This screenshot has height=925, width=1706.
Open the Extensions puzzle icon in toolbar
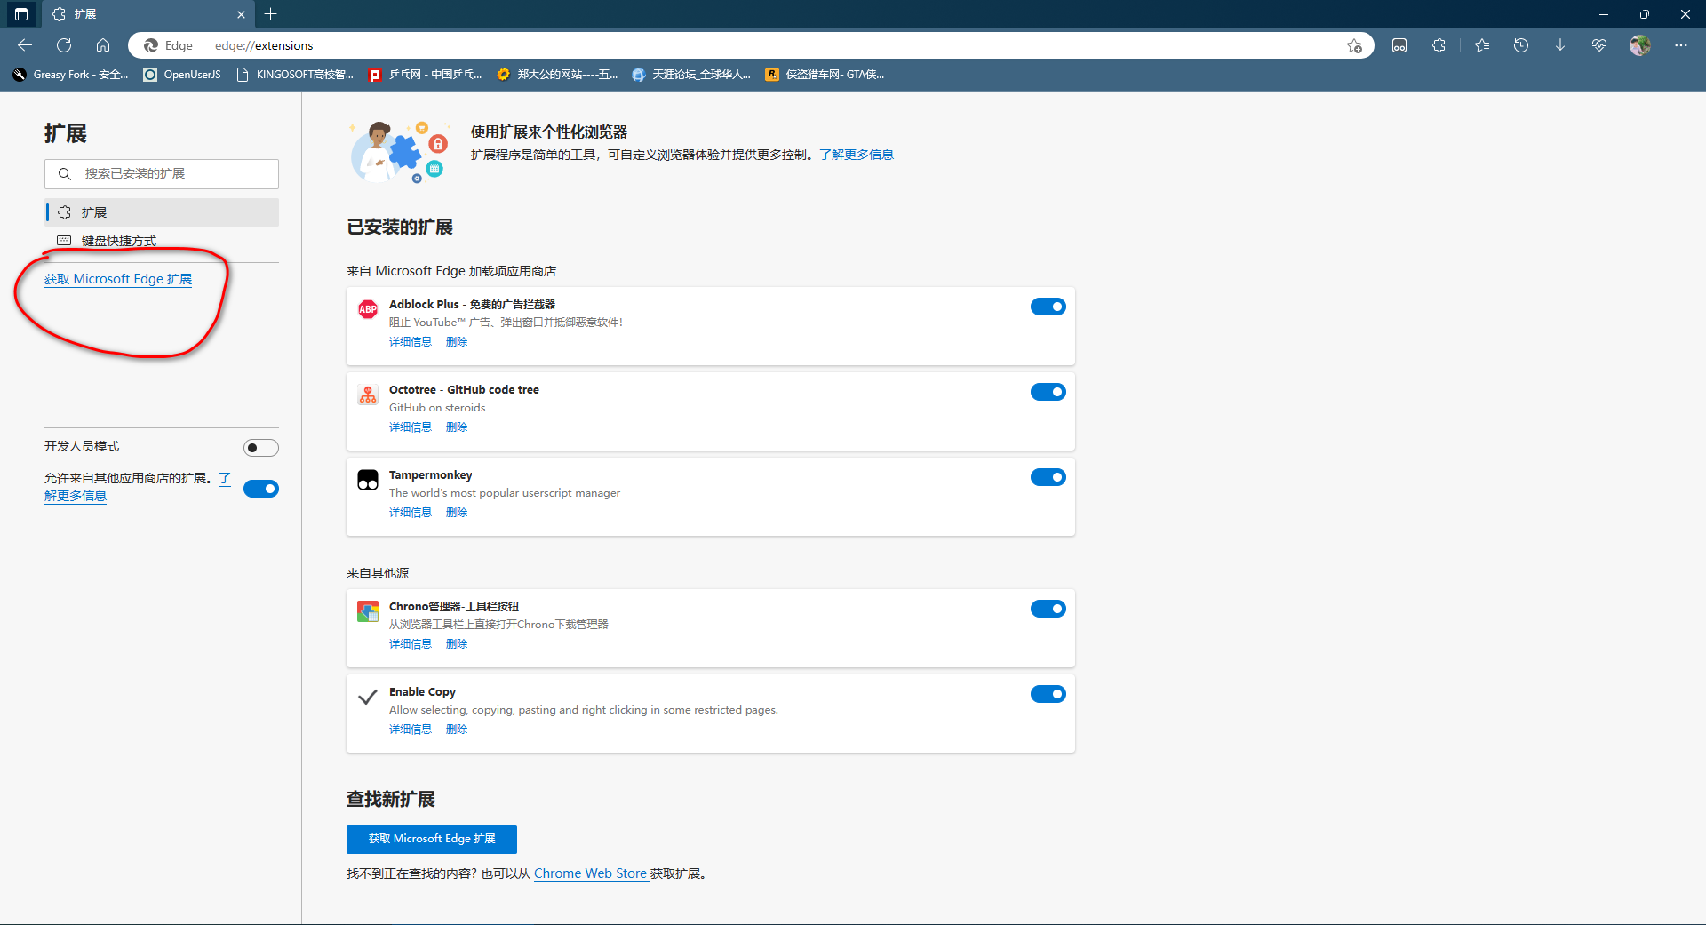tap(1439, 45)
